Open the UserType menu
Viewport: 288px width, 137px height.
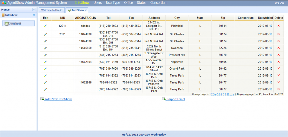pyautogui.click(x=113, y=3)
